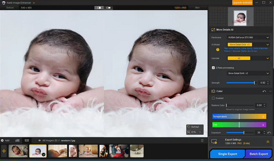Click the Upgrade available button
The height and width of the screenshot is (161, 274).
pos(242,3)
